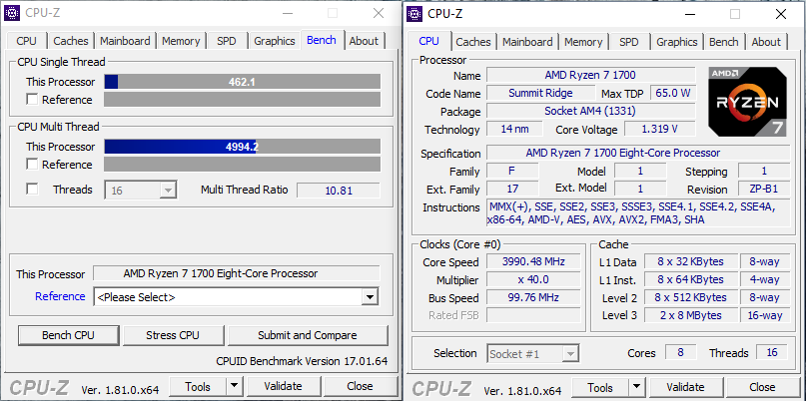Select CPU tab in right window
Screen dimensions: 806x401
(x=428, y=41)
